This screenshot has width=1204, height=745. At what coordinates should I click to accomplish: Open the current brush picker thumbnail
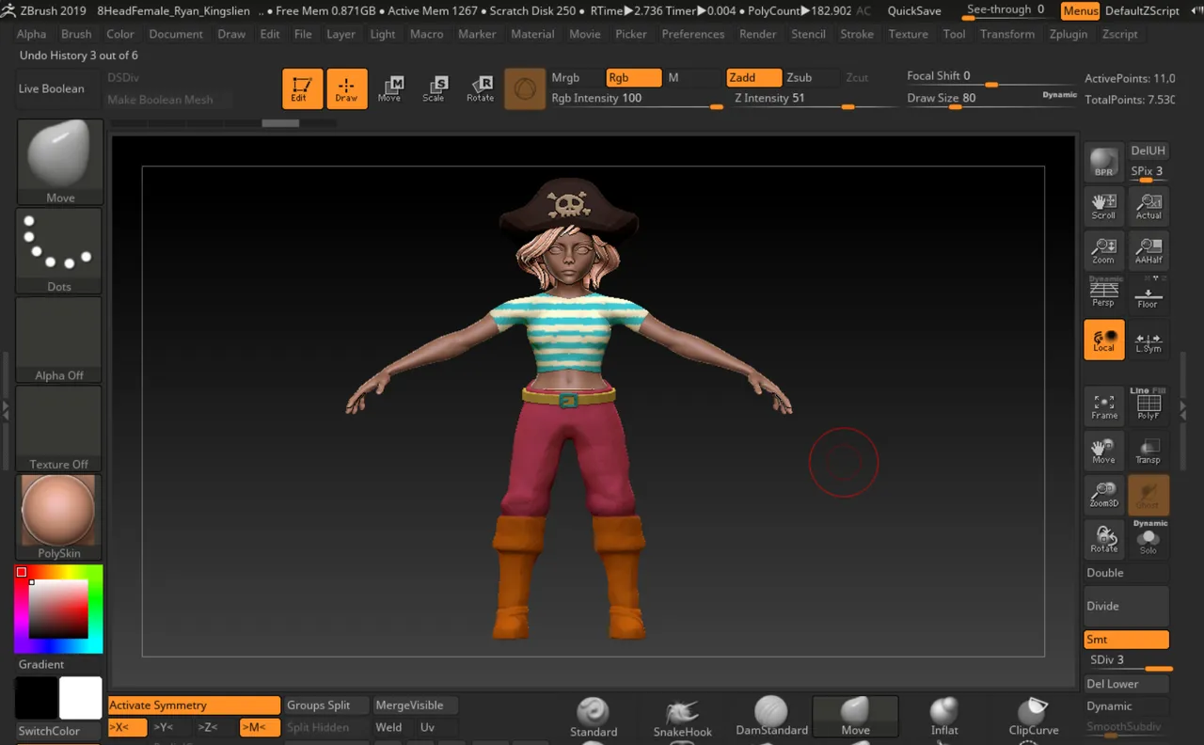point(59,162)
